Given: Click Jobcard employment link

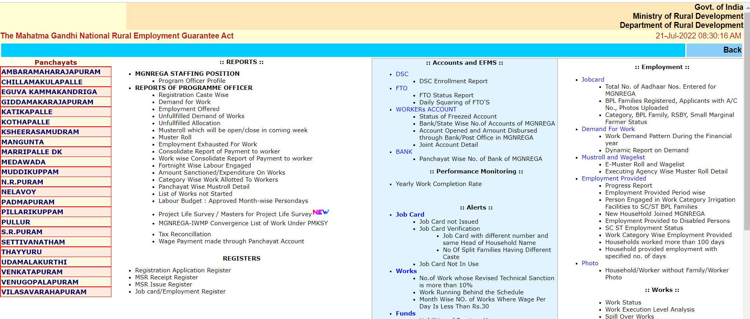Looking at the screenshot, I should (593, 80).
